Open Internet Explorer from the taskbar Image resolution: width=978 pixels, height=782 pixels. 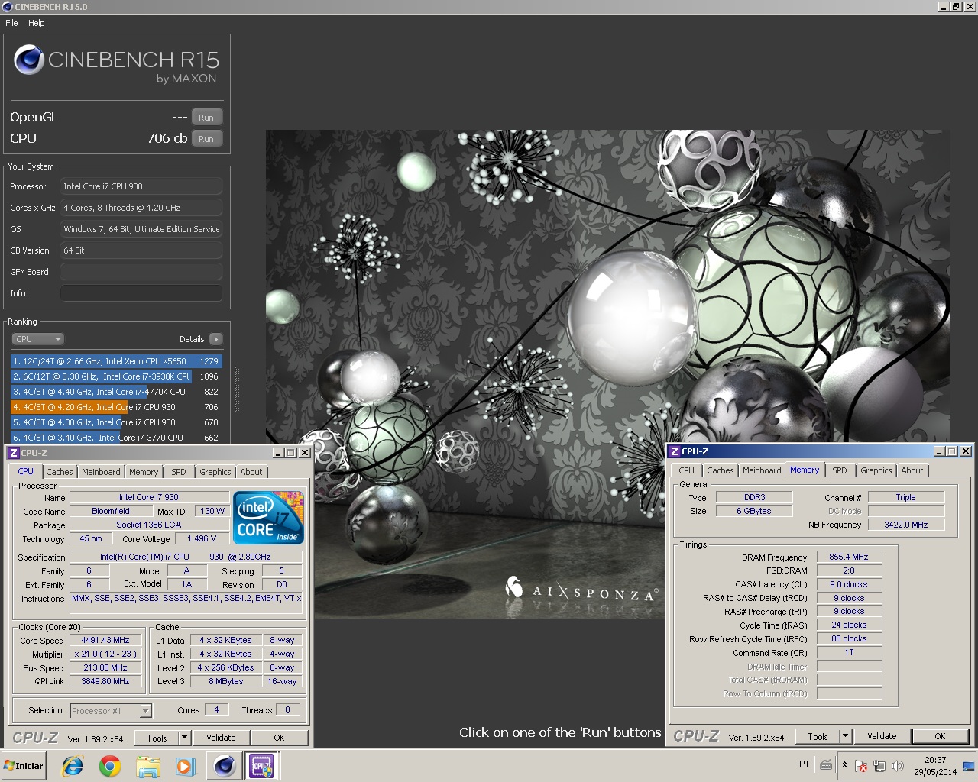point(73,766)
